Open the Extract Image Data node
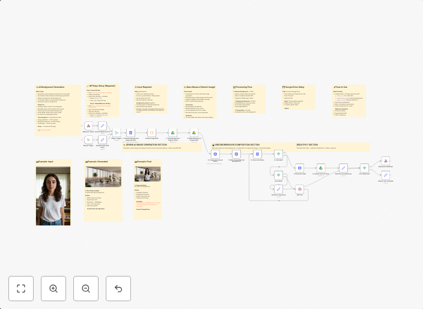This screenshot has width=423, height=309. 152,132
